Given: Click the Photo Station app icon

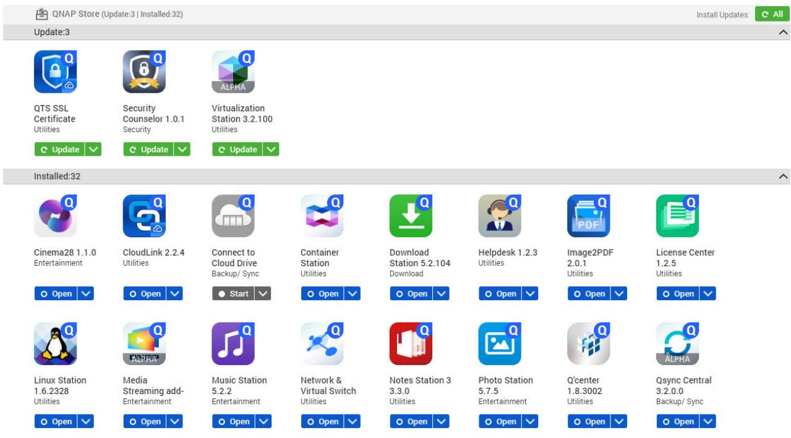Looking at the screenshot, I should (500, 343).
